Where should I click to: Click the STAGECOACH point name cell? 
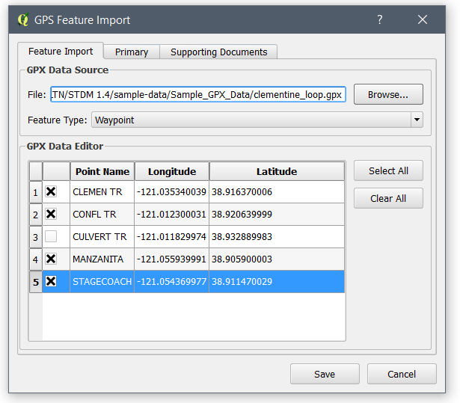pos(102,282)
